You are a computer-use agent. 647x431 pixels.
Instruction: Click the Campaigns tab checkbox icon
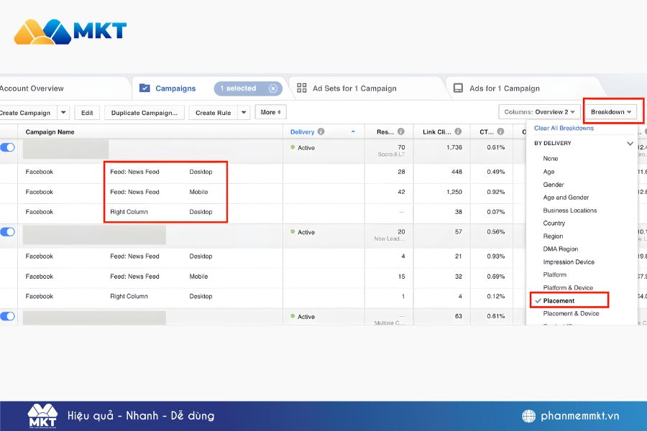point(144,88)
